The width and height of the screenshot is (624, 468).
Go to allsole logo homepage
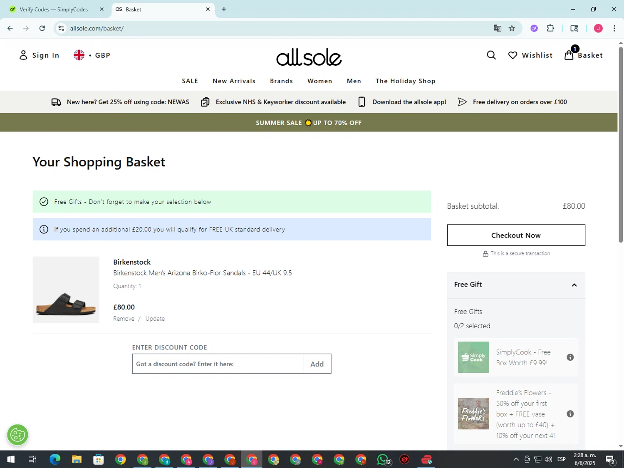(309, 57)
